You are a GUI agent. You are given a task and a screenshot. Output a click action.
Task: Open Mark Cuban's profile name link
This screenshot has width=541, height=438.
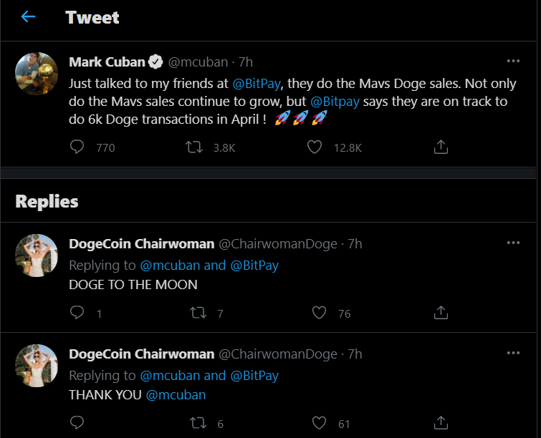(106, 62)
